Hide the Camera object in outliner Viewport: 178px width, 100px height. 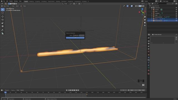tap(176, 10)
